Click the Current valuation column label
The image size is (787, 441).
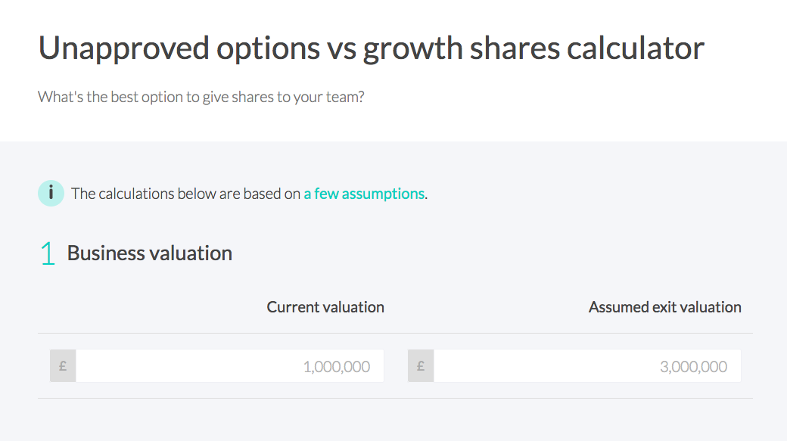(x=325, y=307)
